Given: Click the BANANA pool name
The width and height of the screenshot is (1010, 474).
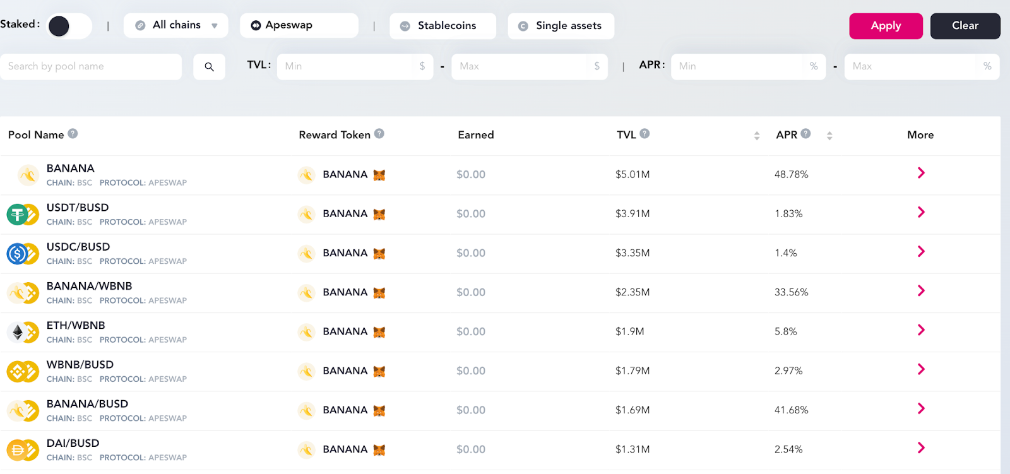Looking at the screenshot, I should tap(71, 169).
